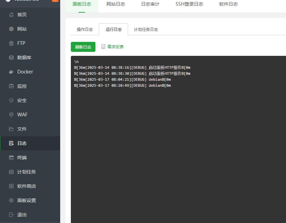Open the 文件 sidebar item
Viewport: 286px width, 223px height.
click(30, 129)
